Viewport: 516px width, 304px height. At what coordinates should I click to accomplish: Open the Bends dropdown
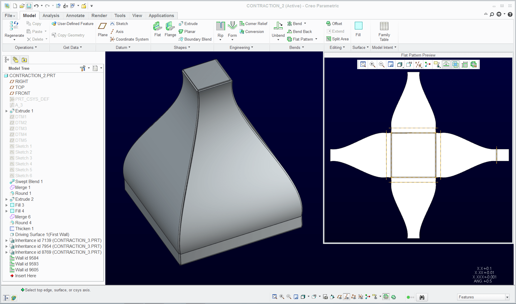297,47
